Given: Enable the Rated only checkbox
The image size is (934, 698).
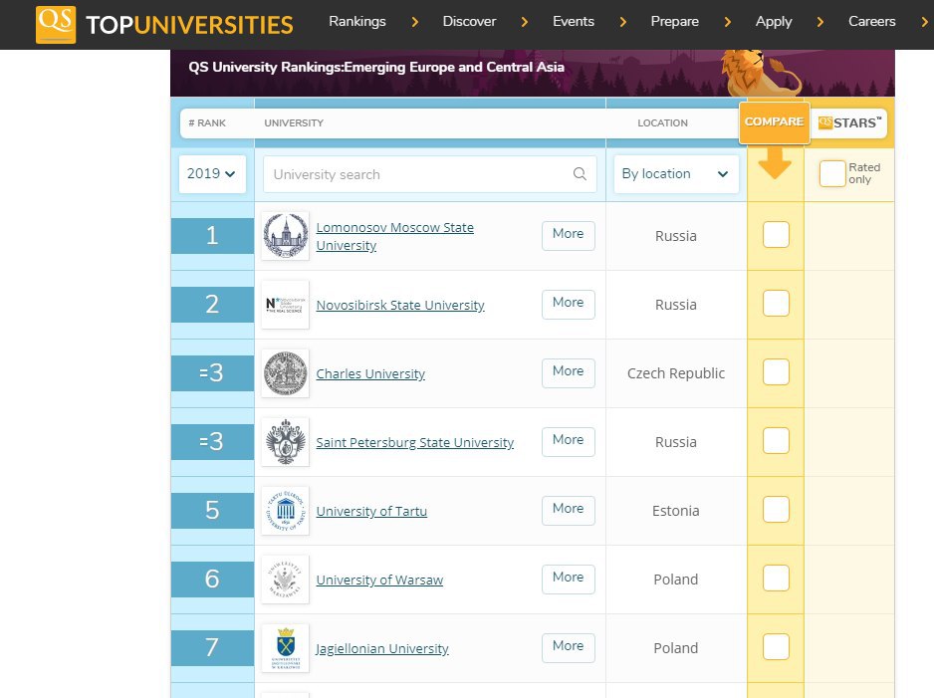Looking at the screenshot, I should click(832, 174).
